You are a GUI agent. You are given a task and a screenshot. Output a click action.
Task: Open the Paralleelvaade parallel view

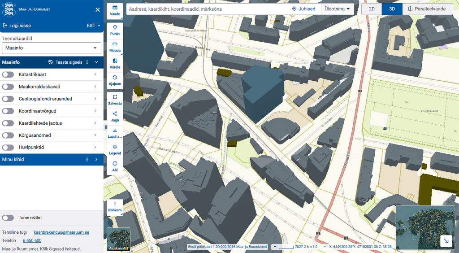(x=427, y=9)
